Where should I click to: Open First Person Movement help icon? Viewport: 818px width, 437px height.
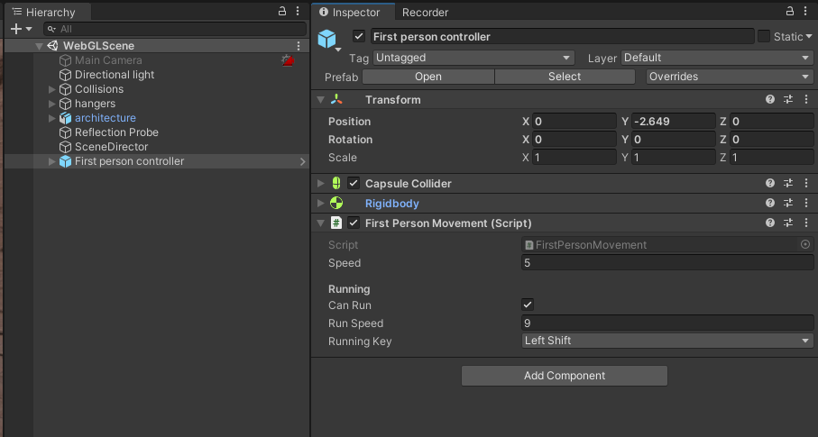click(x=770, y=223)
